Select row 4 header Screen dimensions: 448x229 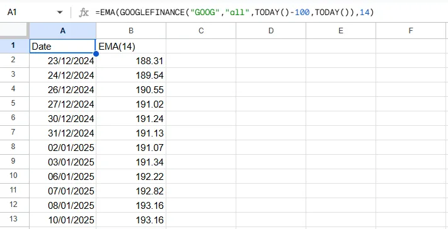(14, 89)
